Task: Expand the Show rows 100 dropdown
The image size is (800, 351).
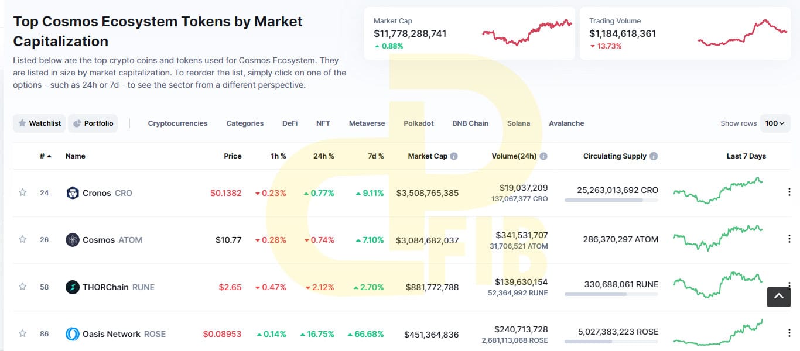Action: coord(775,123)
